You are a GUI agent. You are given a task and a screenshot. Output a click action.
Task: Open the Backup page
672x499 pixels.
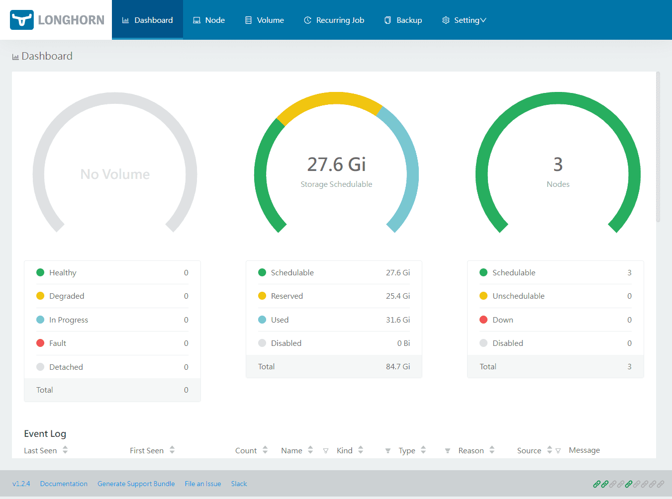coord(403,20)
